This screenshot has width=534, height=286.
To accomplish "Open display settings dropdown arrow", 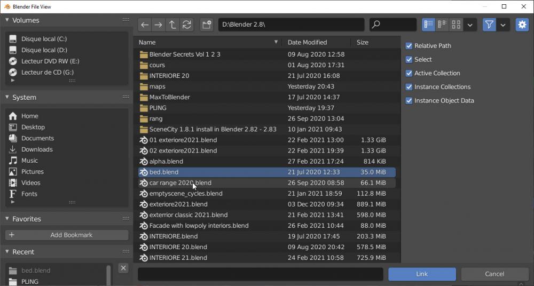I will click(x=470, y=25).
